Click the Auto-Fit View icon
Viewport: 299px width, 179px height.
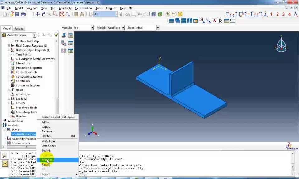tap(62, 14)
